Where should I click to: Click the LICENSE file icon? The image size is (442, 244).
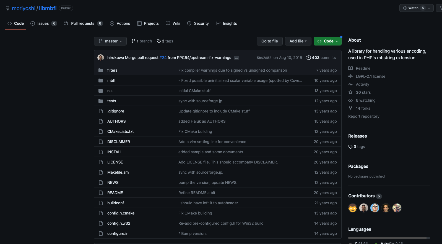(101, 162)
